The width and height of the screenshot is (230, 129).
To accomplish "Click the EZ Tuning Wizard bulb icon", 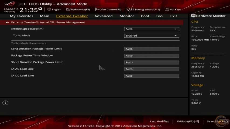I will coord(128,9).
